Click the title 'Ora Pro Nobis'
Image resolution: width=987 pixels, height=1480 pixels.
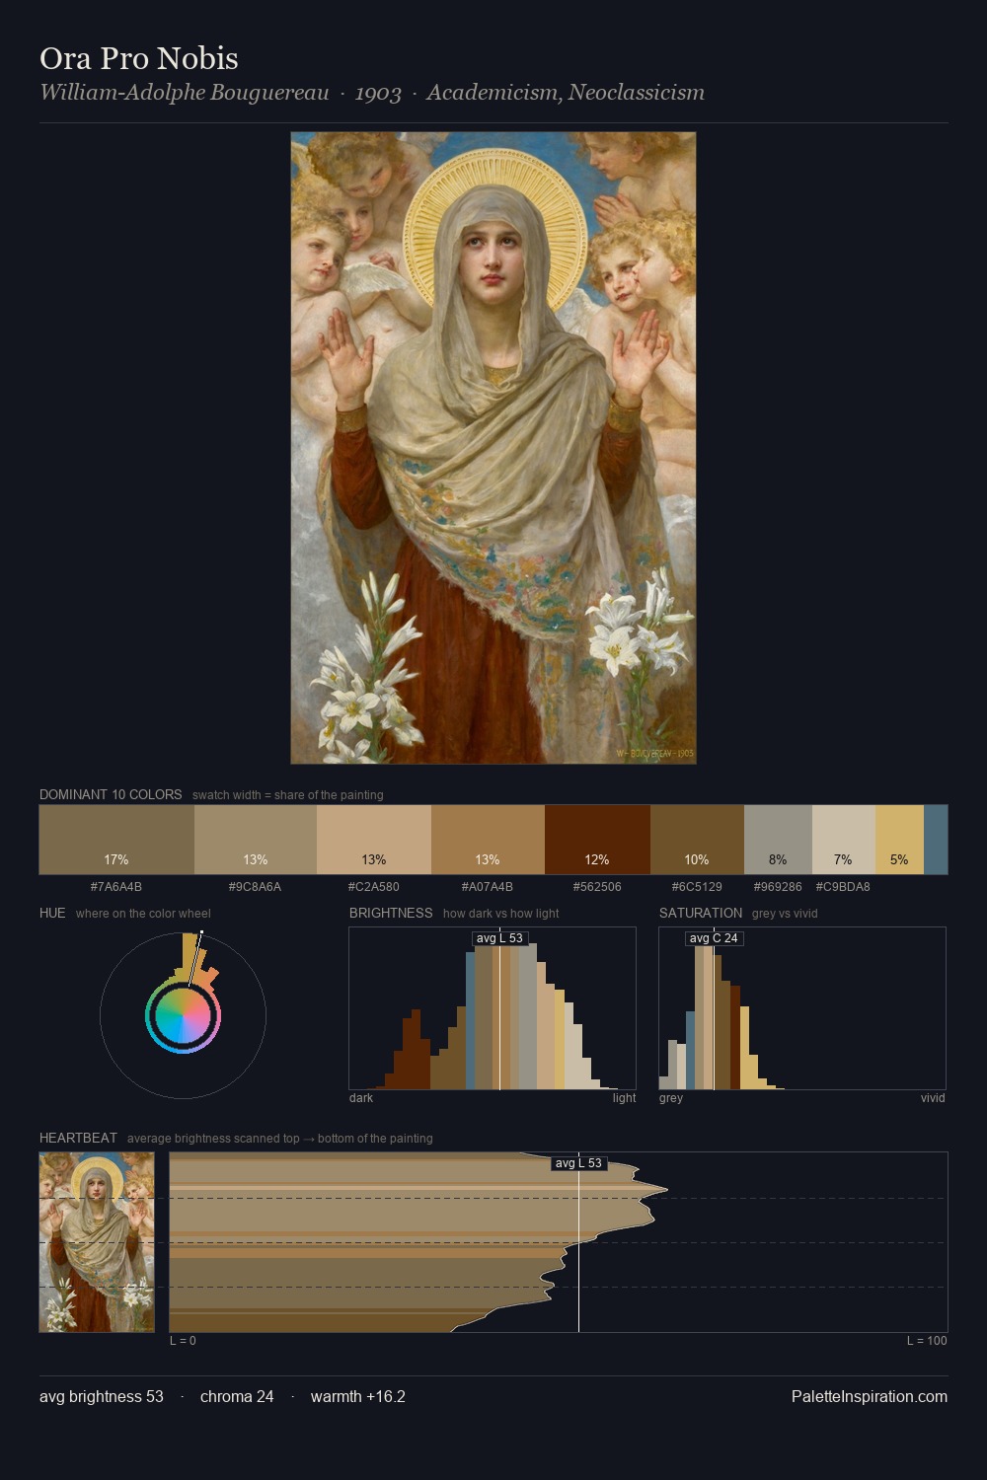pyautogui.click(x=139, y=58)
